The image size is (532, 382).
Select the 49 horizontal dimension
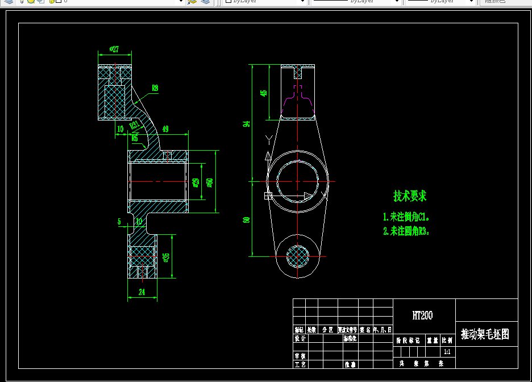pos(165,129)
